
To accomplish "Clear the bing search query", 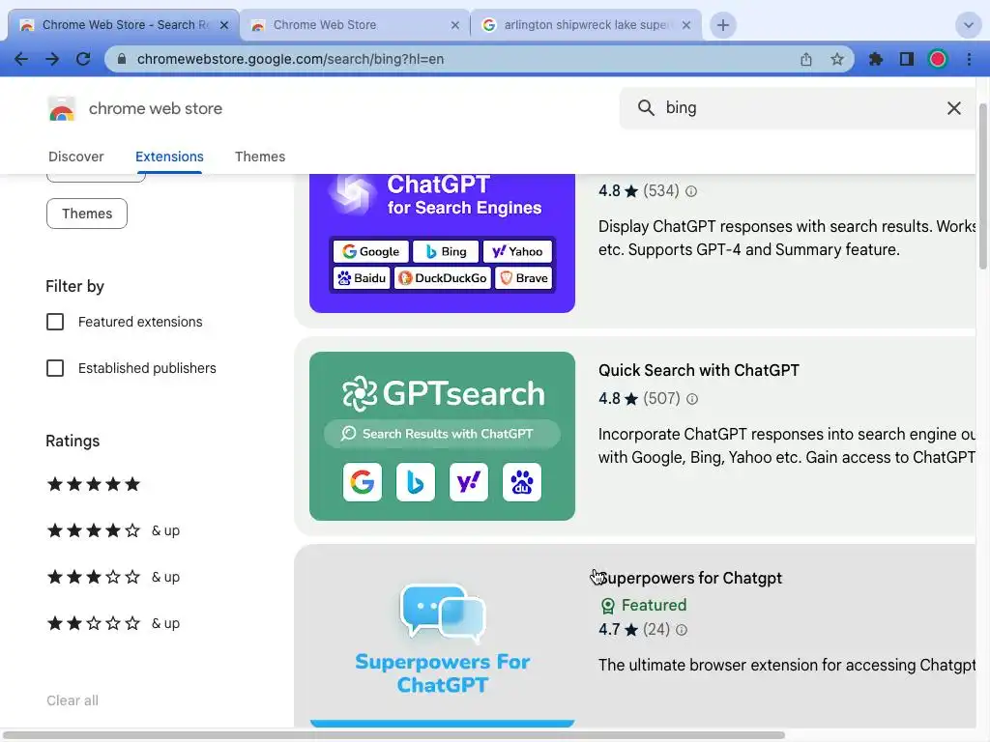I will pyautogui.click(x=954, y=108).
